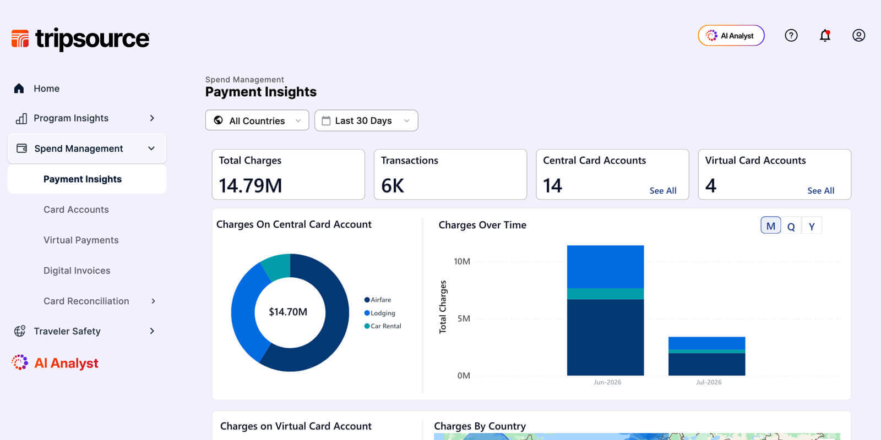Click the Central Card Accounts count 14
Viewport: 881px width, 440px height.
tap(552, 186)
